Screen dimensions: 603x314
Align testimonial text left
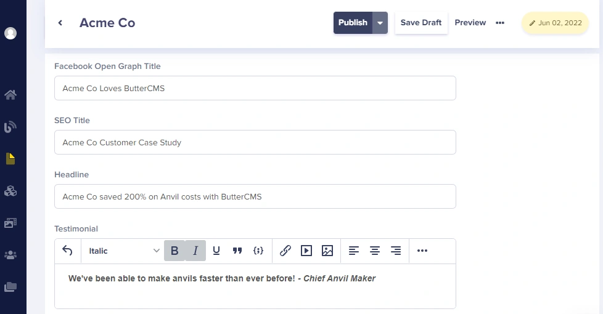[354, 251]
